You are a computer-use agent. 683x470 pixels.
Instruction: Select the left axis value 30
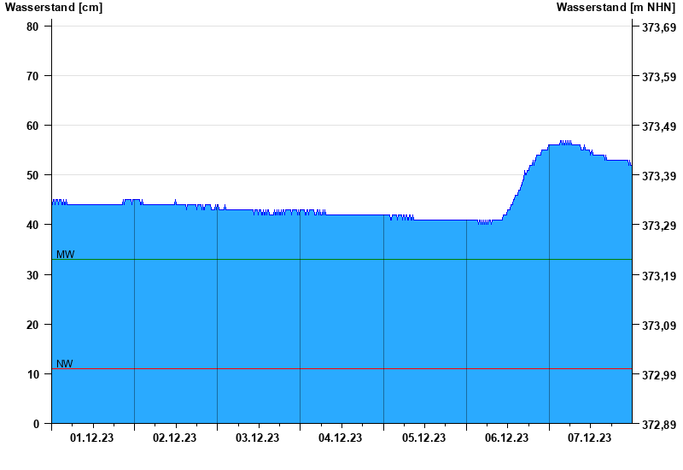(x=32, y=275)
